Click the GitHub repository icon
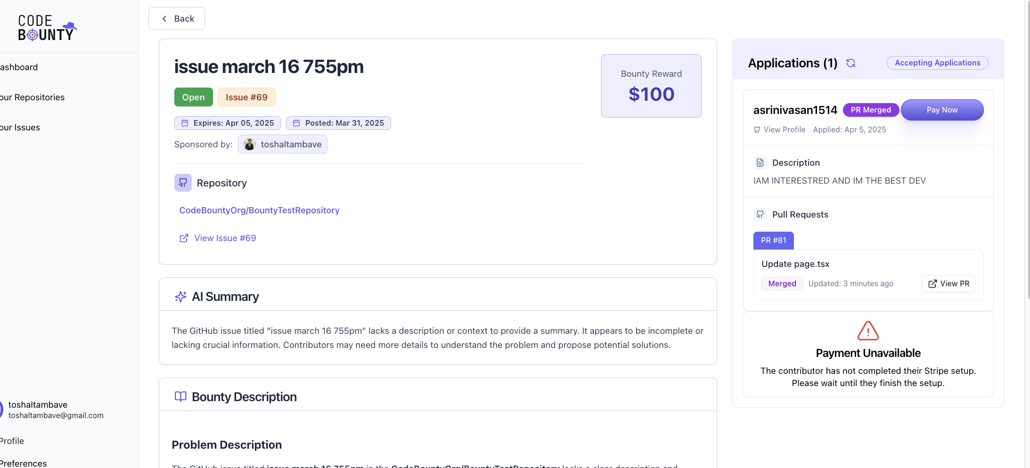This screenshot has height=468, width=1030. 183,183
